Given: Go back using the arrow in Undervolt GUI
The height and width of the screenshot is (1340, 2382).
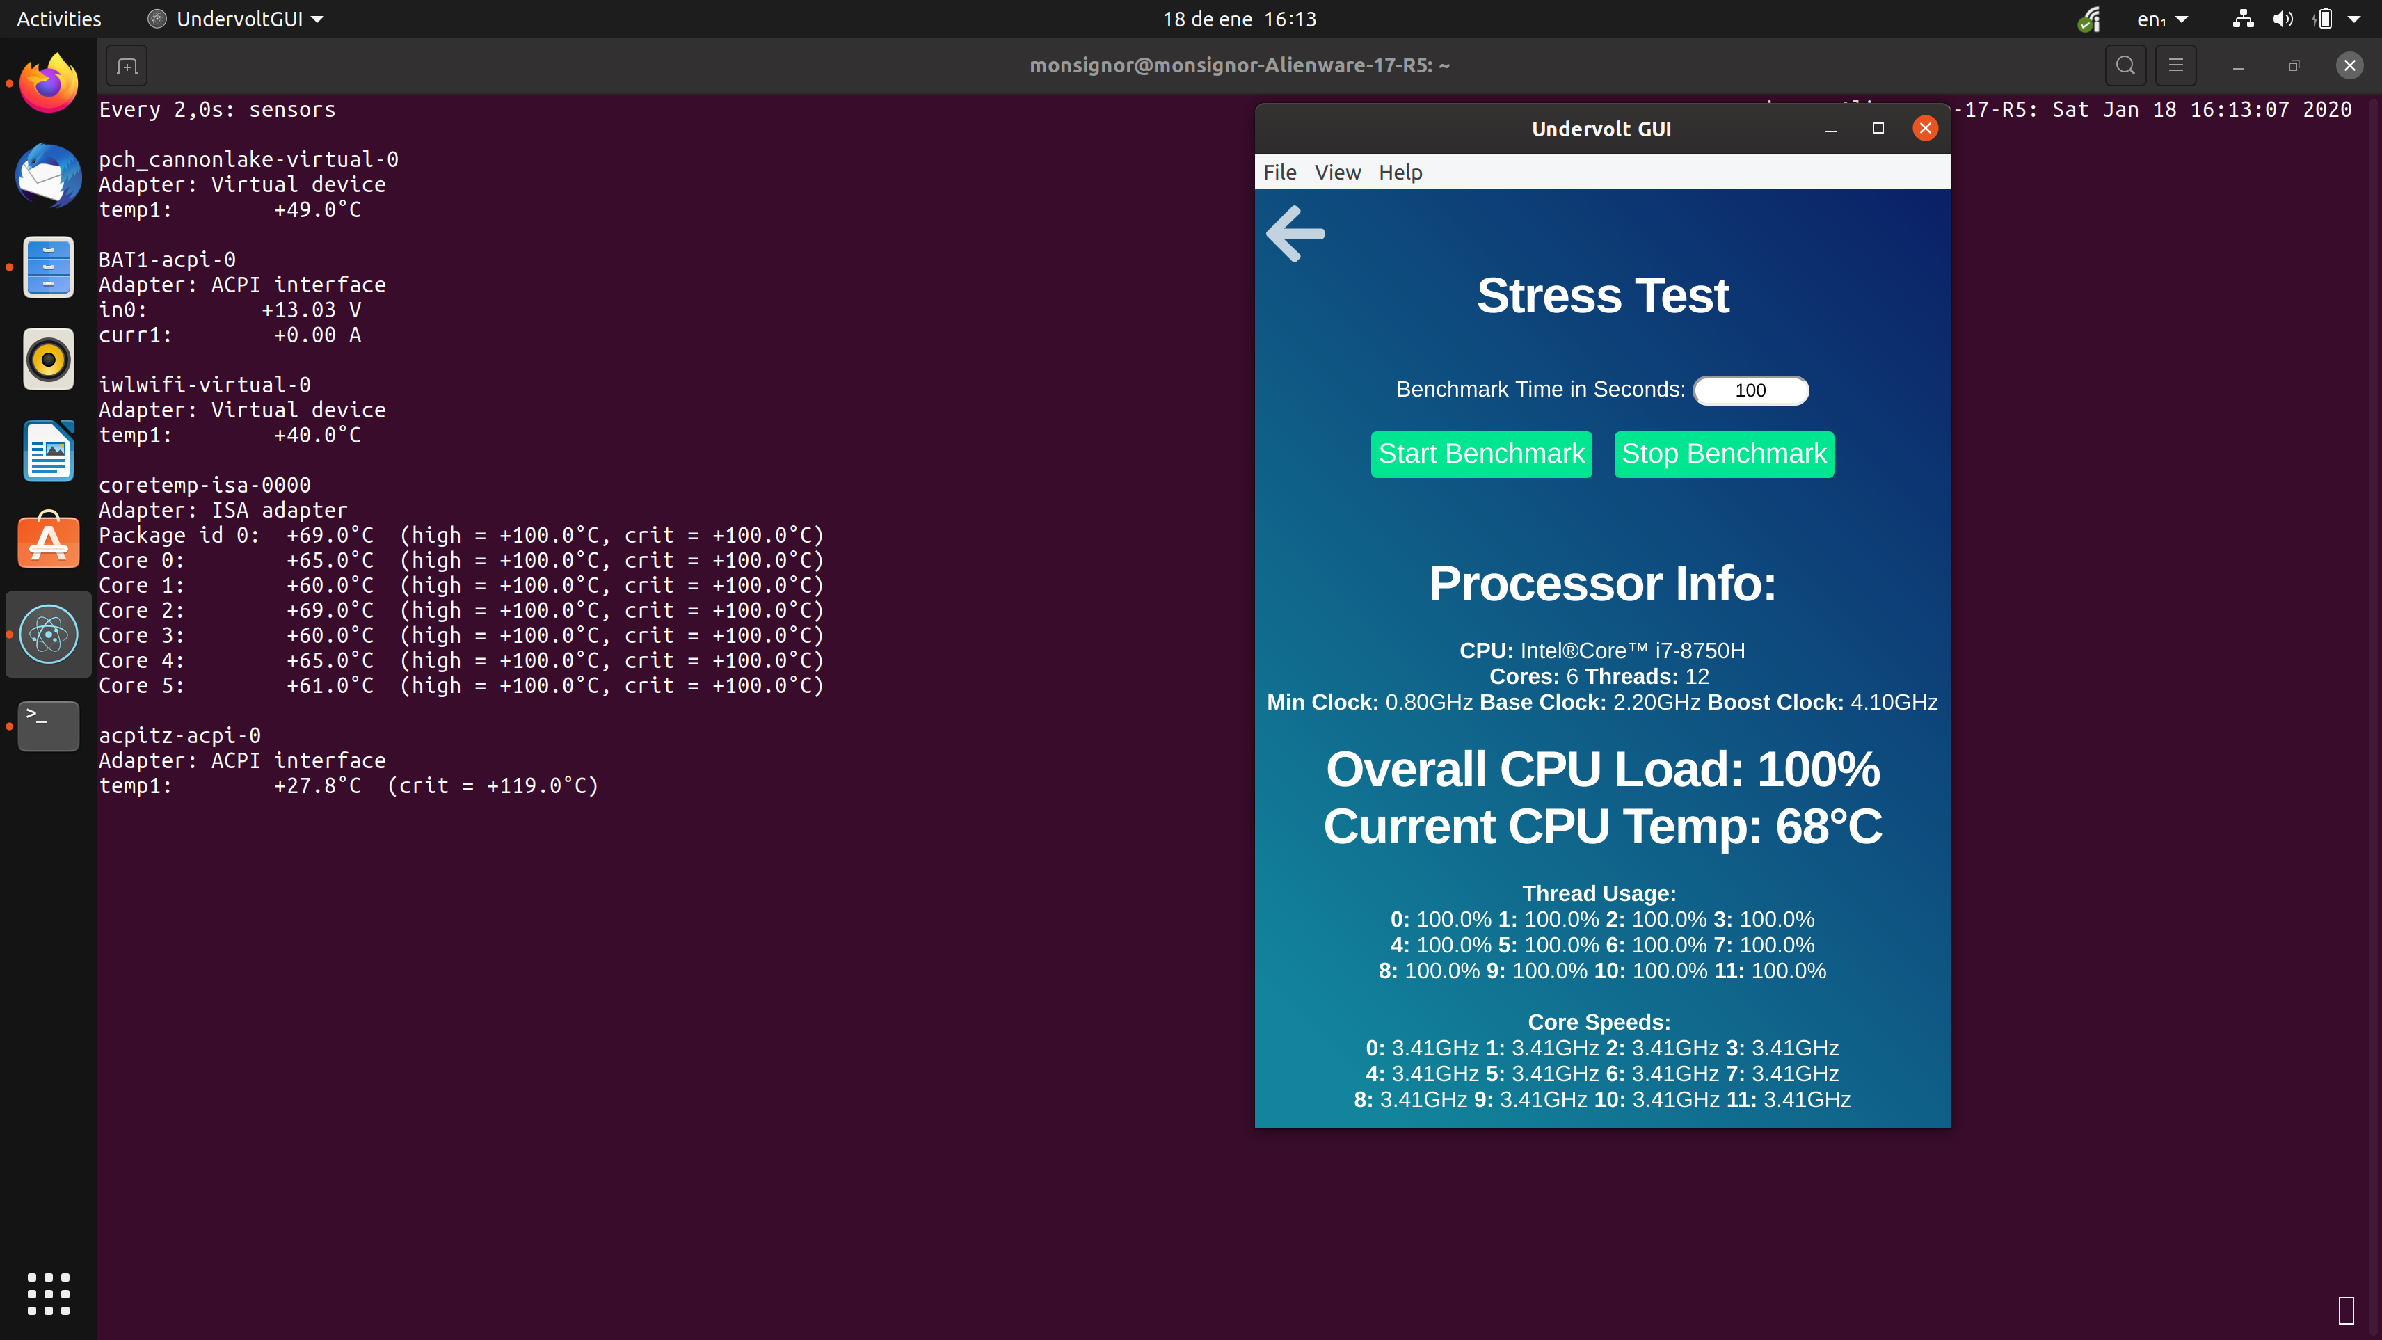Looking at the screenshot, I should (1295, 234).
